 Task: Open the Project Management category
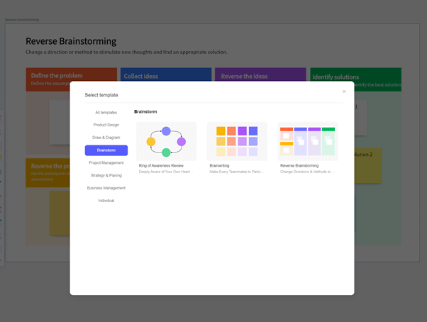tap(106, 162)
